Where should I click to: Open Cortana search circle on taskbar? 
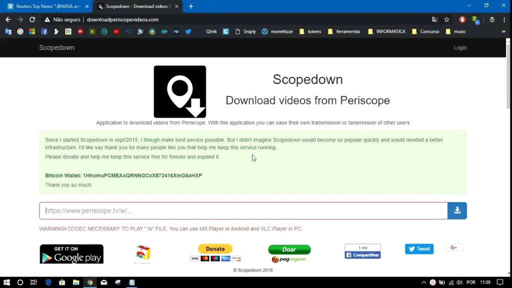20,282
